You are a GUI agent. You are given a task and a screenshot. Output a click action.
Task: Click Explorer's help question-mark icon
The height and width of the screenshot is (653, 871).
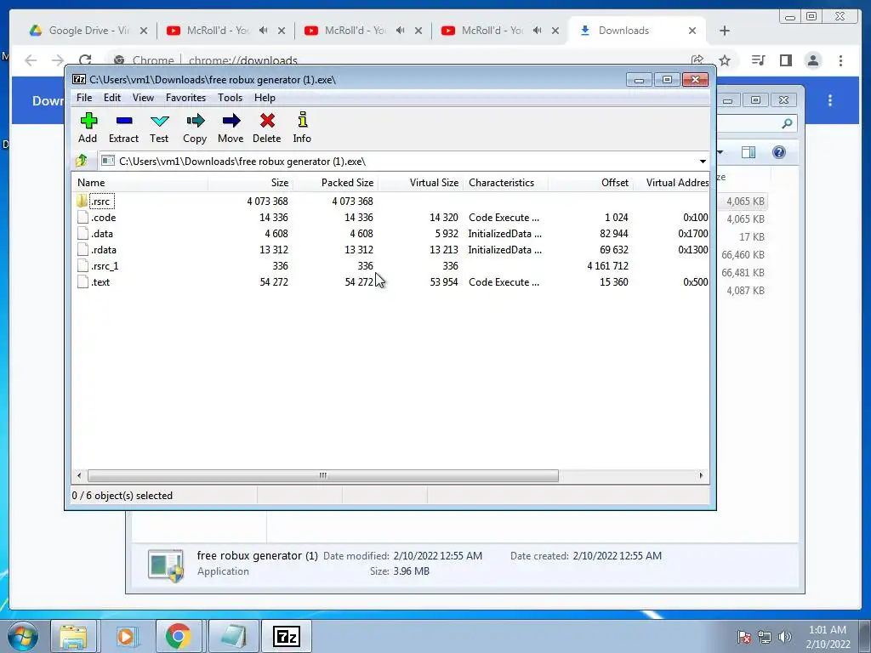[779, 152]
